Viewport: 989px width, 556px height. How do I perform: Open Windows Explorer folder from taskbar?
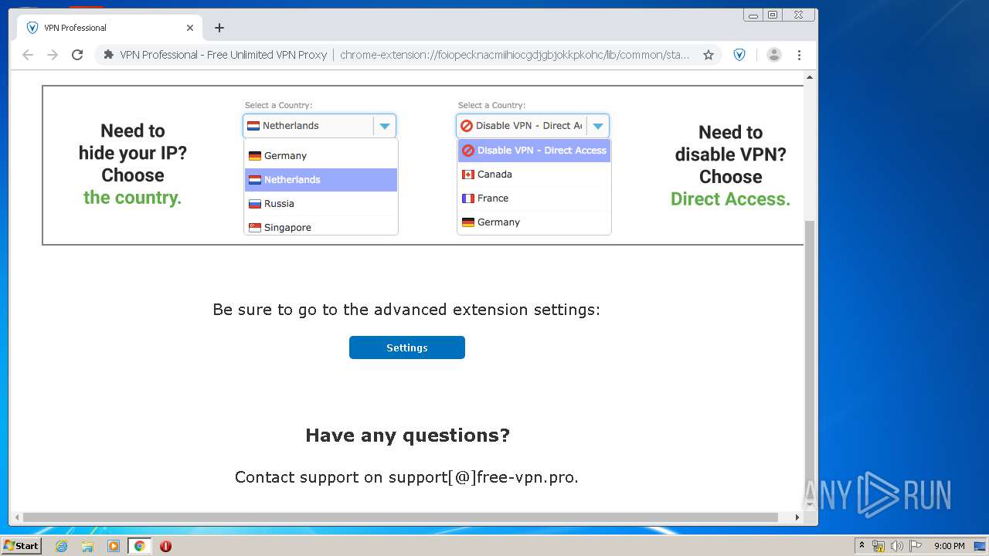(x=87, y=546)
